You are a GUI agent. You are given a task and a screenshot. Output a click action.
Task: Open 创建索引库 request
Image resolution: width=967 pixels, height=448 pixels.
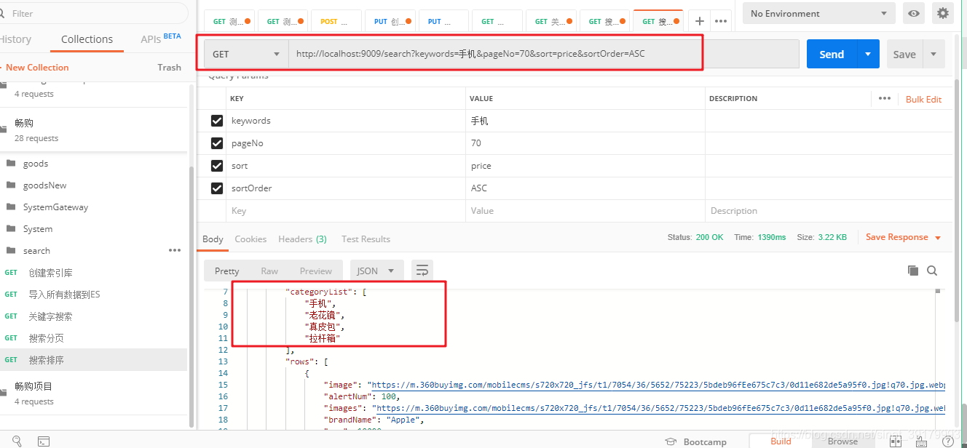click(x=50, y=273)
